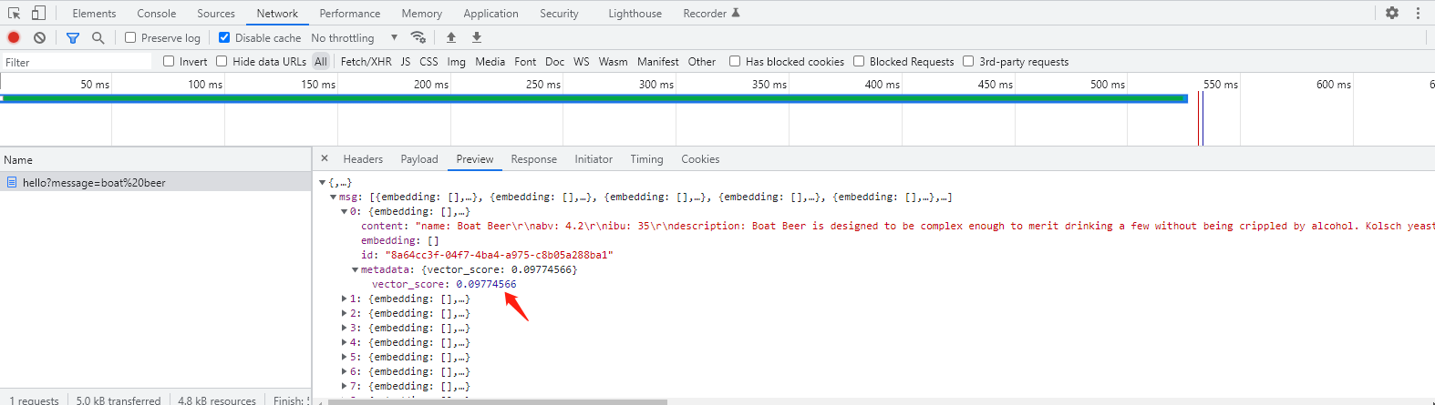Expand item 7 in msg array
The width and height of the screenshot is (1435, 405).
(344, 386)
